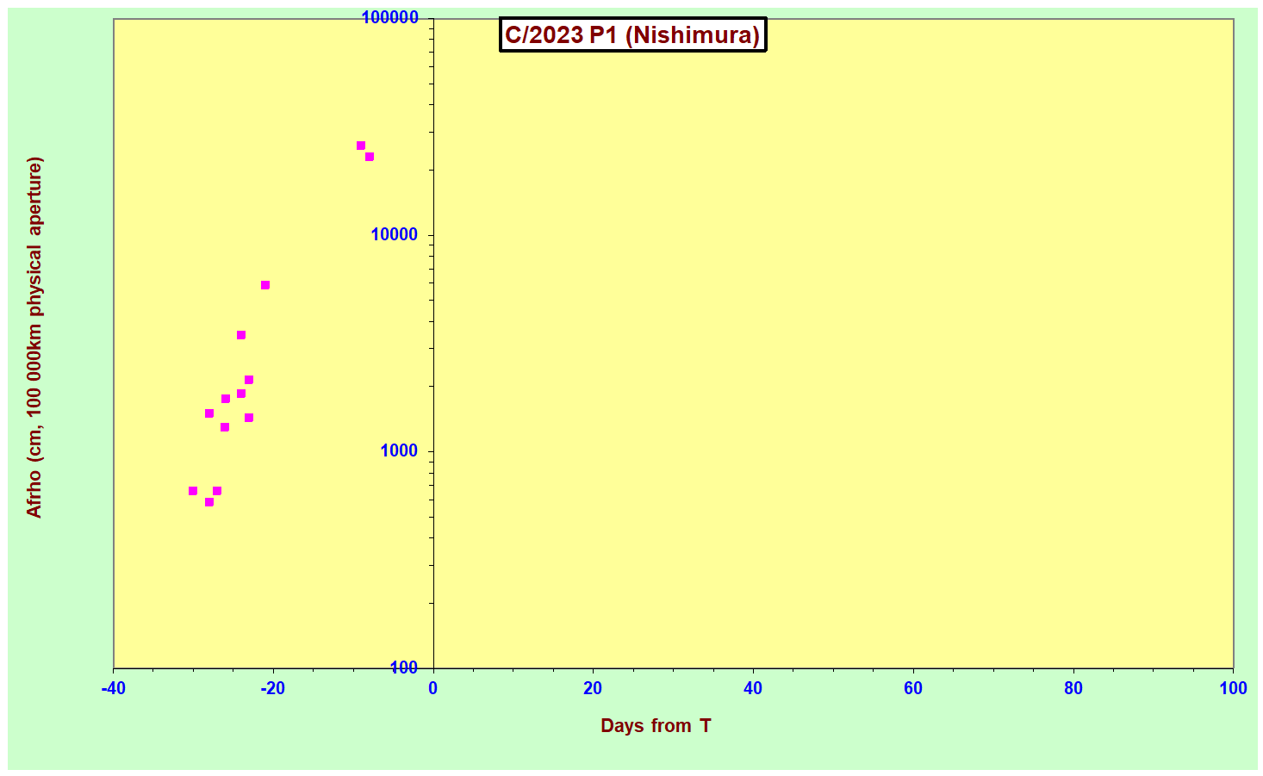This screenshot has width=1263, height=776.
Task: Click the 10000 y-axis tick label
Action: coord(394,235)
